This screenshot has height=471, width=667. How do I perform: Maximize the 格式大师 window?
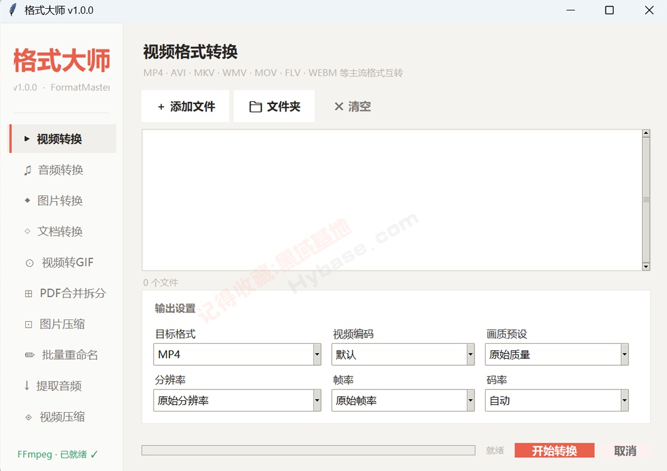(609, 10)
